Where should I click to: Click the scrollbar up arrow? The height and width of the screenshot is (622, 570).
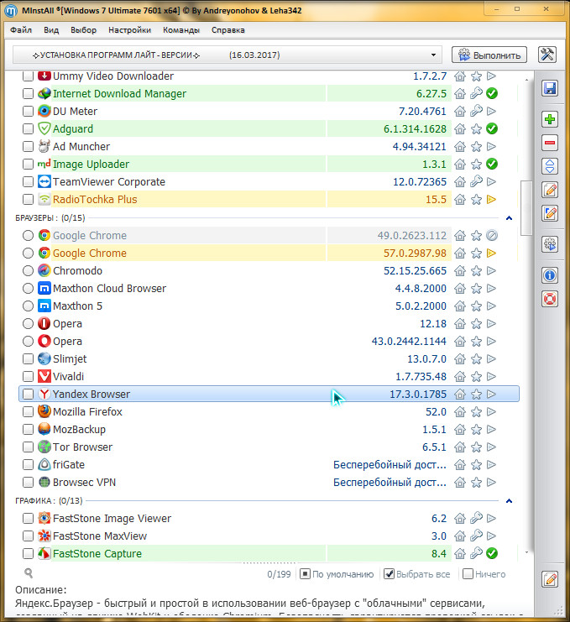(526, 80)
